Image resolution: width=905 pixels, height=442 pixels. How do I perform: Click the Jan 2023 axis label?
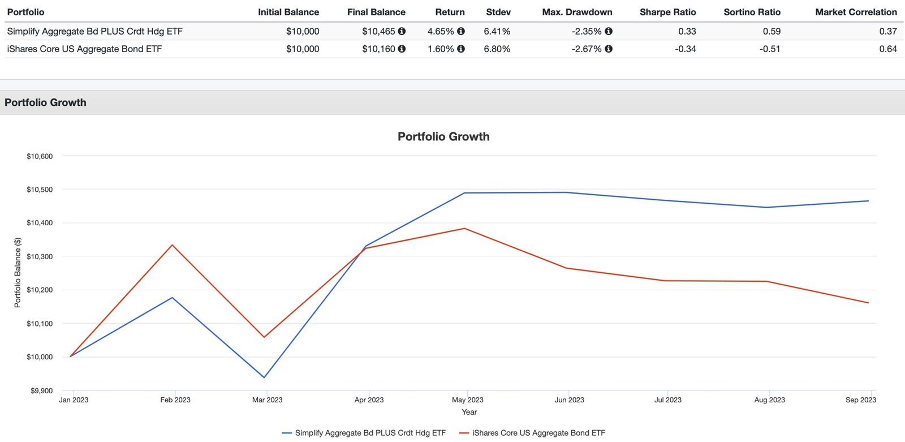coord(74,400)
